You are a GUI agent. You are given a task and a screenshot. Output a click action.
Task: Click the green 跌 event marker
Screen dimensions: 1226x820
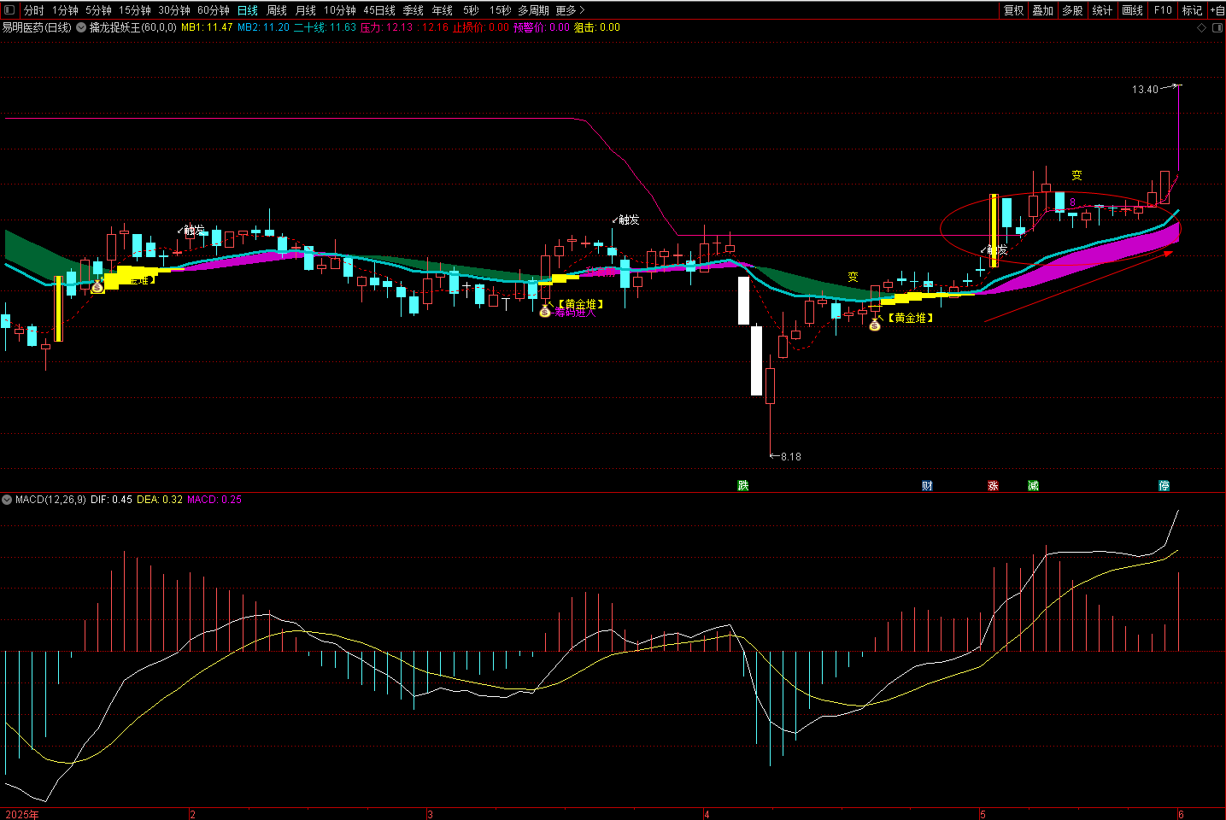click(743, 485)
